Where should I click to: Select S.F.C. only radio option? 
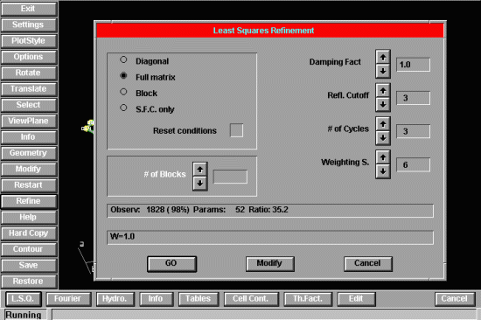click(123, 108)
